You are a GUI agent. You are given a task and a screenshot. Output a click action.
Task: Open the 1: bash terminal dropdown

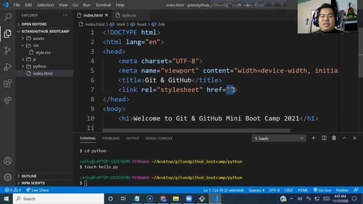278,138
